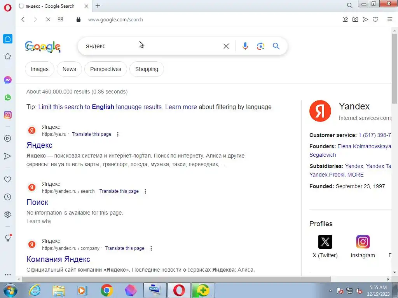The width and height of the screenshot is (398, 298).
Task: Open Instagram in the Opera sidebar
Action: click(8, 115)
